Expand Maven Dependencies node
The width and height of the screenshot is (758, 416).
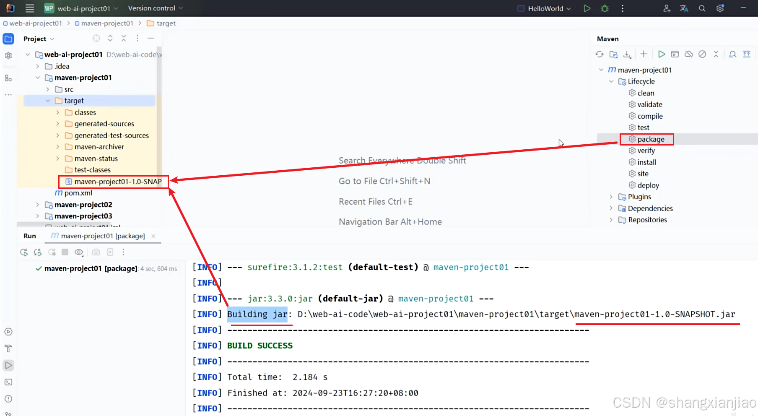(611, 208)
